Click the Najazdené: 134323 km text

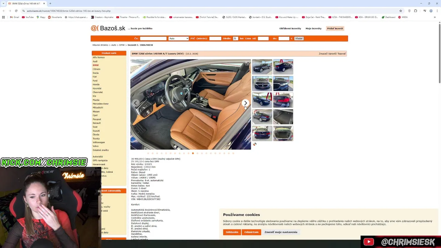[x=143, y=167]
